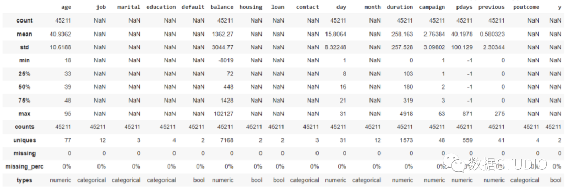Screen dimensions: 566x189
Task: Click the 'education' column header
Action: [161, 7]
